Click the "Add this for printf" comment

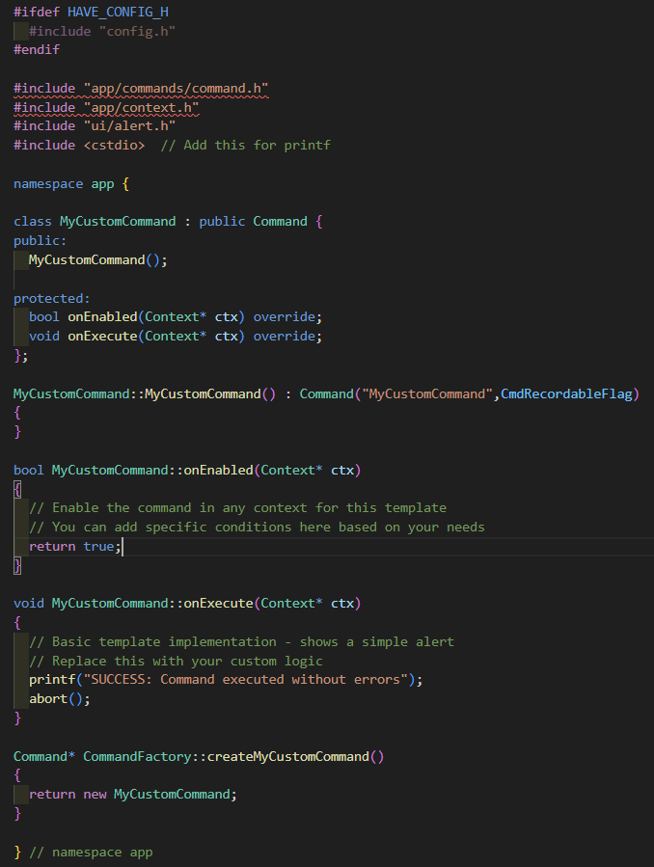pyautogui.click(x=245, y=145)
